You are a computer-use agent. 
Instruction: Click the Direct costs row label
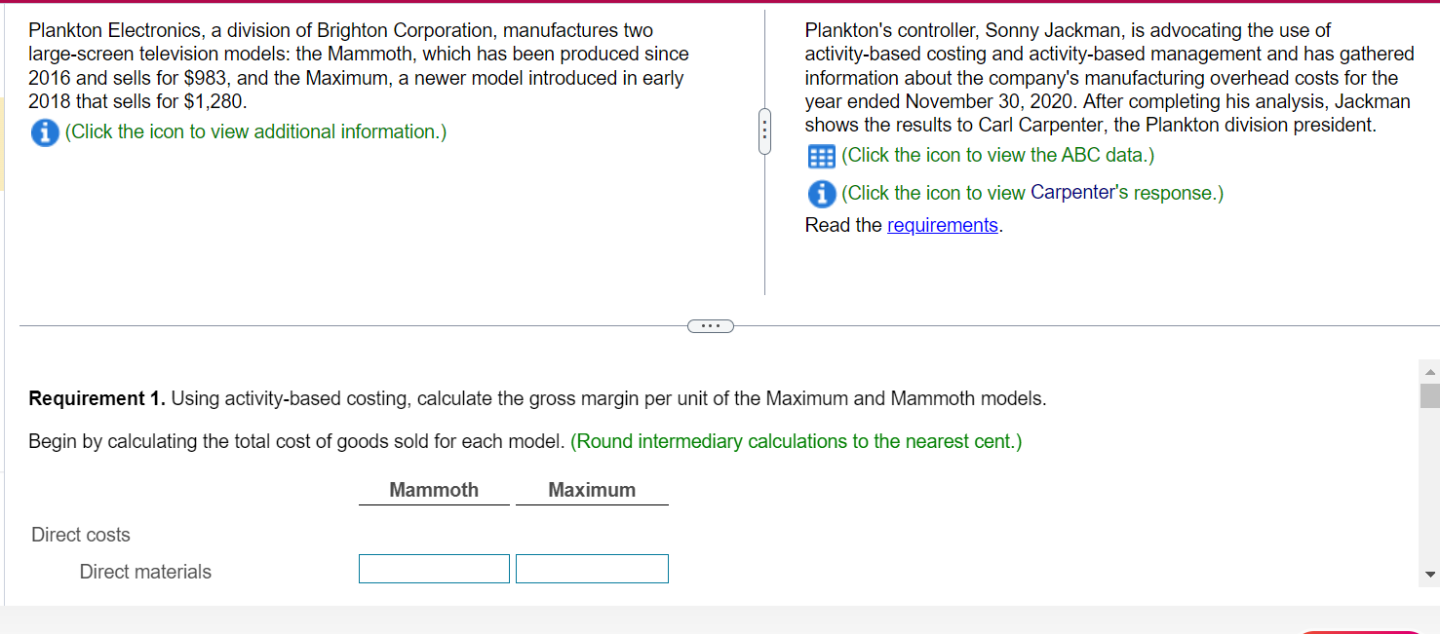coord(80,534)
